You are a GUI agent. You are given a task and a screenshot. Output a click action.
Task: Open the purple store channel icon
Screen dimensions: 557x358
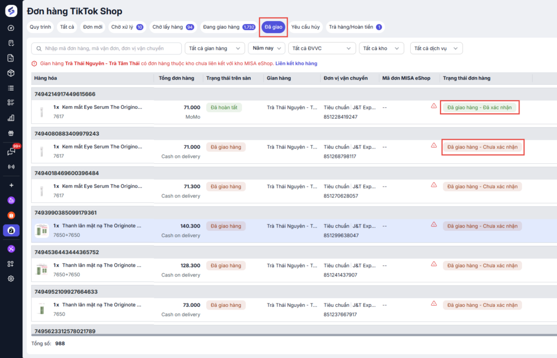pyautogui.click(x=11, y=200)
